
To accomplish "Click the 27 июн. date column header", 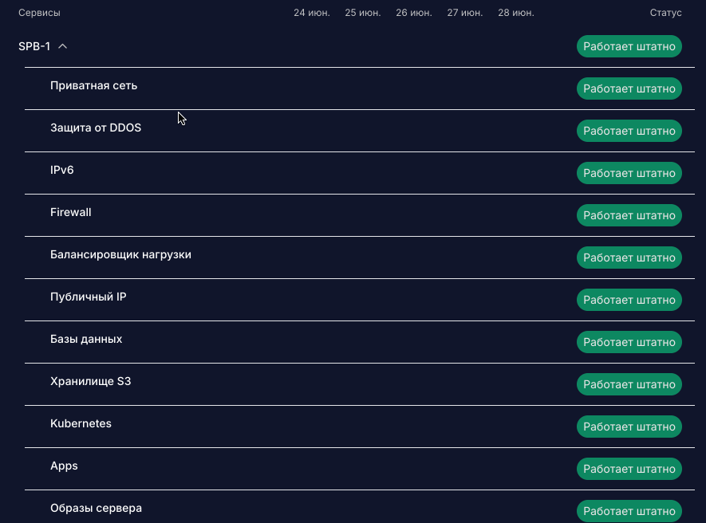I will (x=464, y=13).
